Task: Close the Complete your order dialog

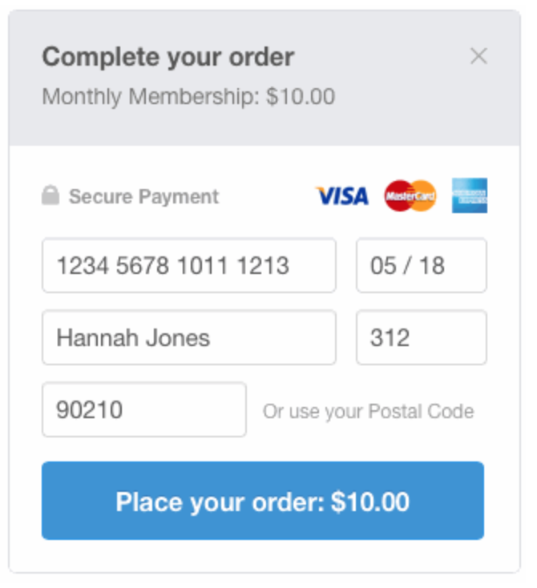Action: [478, 56]
